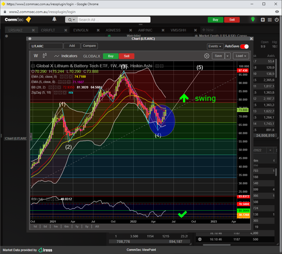
Task: Close the LRS/AVZ tab with its X
Action: [x=33, y=30]
